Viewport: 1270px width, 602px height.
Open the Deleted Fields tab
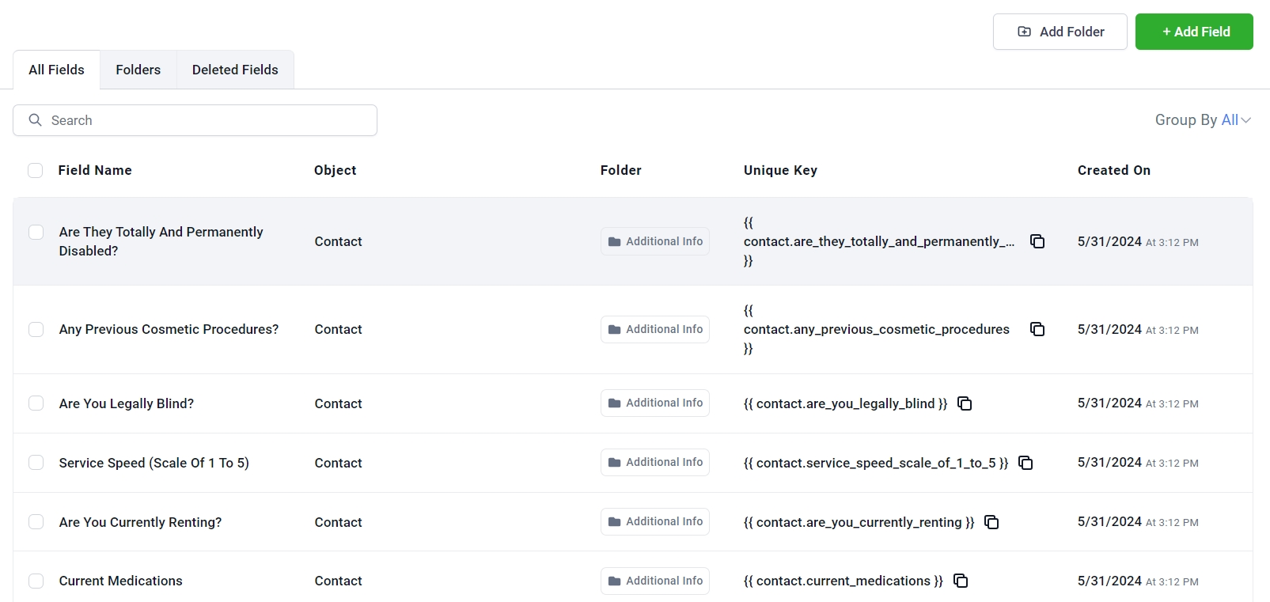235,70
